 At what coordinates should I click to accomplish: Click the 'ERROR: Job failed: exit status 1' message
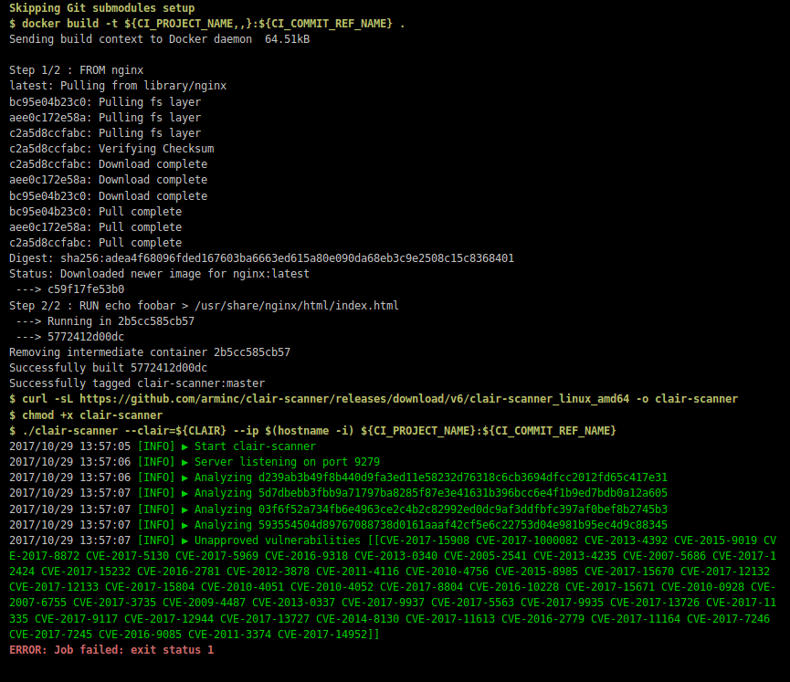(111, 649)
